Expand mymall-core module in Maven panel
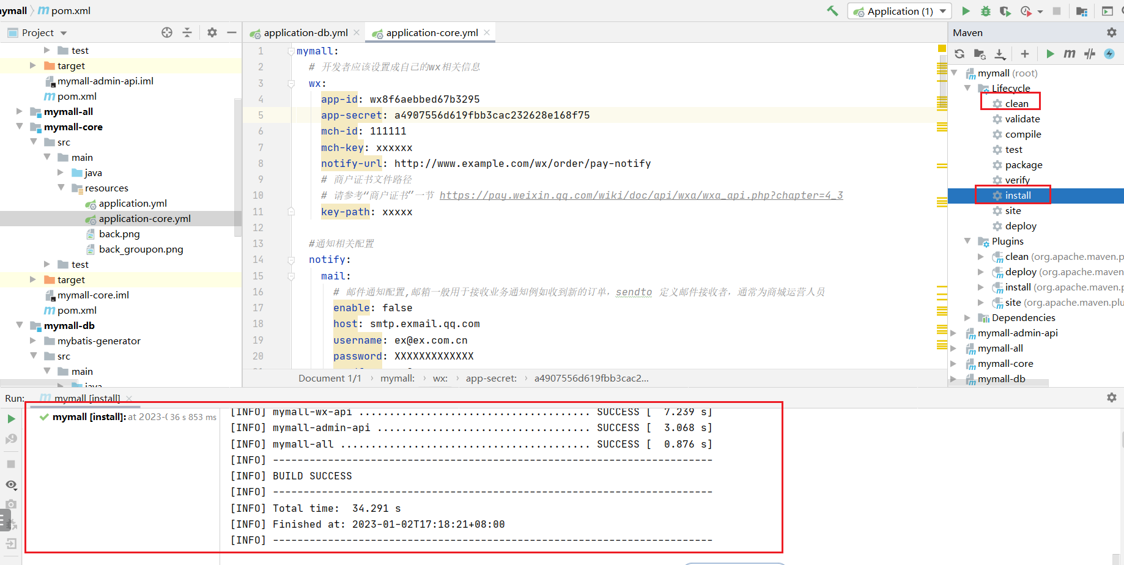The image size is (1124, 565). [x=954, y=363]
